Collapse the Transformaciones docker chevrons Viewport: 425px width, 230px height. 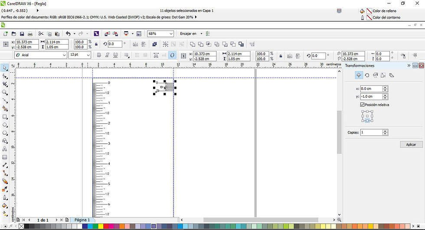(x=409, y=65)
